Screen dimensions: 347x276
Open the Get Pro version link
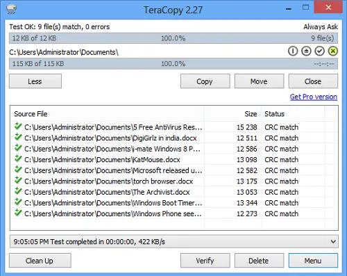tap(314, 97)
